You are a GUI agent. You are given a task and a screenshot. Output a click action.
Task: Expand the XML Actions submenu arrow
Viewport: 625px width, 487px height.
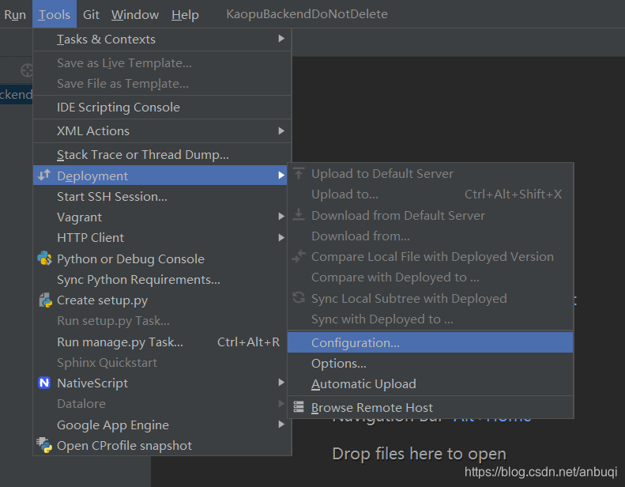[281, 130]
